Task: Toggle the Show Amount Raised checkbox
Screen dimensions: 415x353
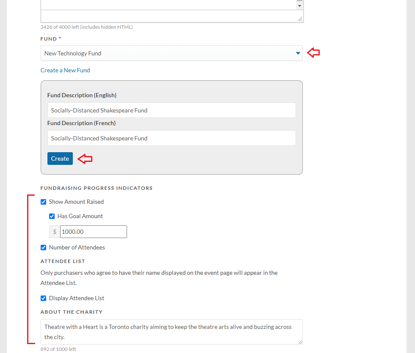Action: pyautogui.click(x=43, y=202)
